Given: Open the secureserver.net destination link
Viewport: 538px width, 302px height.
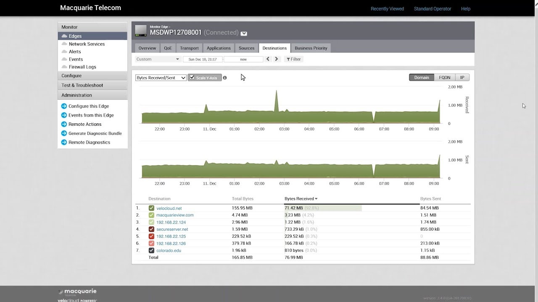Looking at the screenshot, I should pyautogui.click(x=172, y=229).
